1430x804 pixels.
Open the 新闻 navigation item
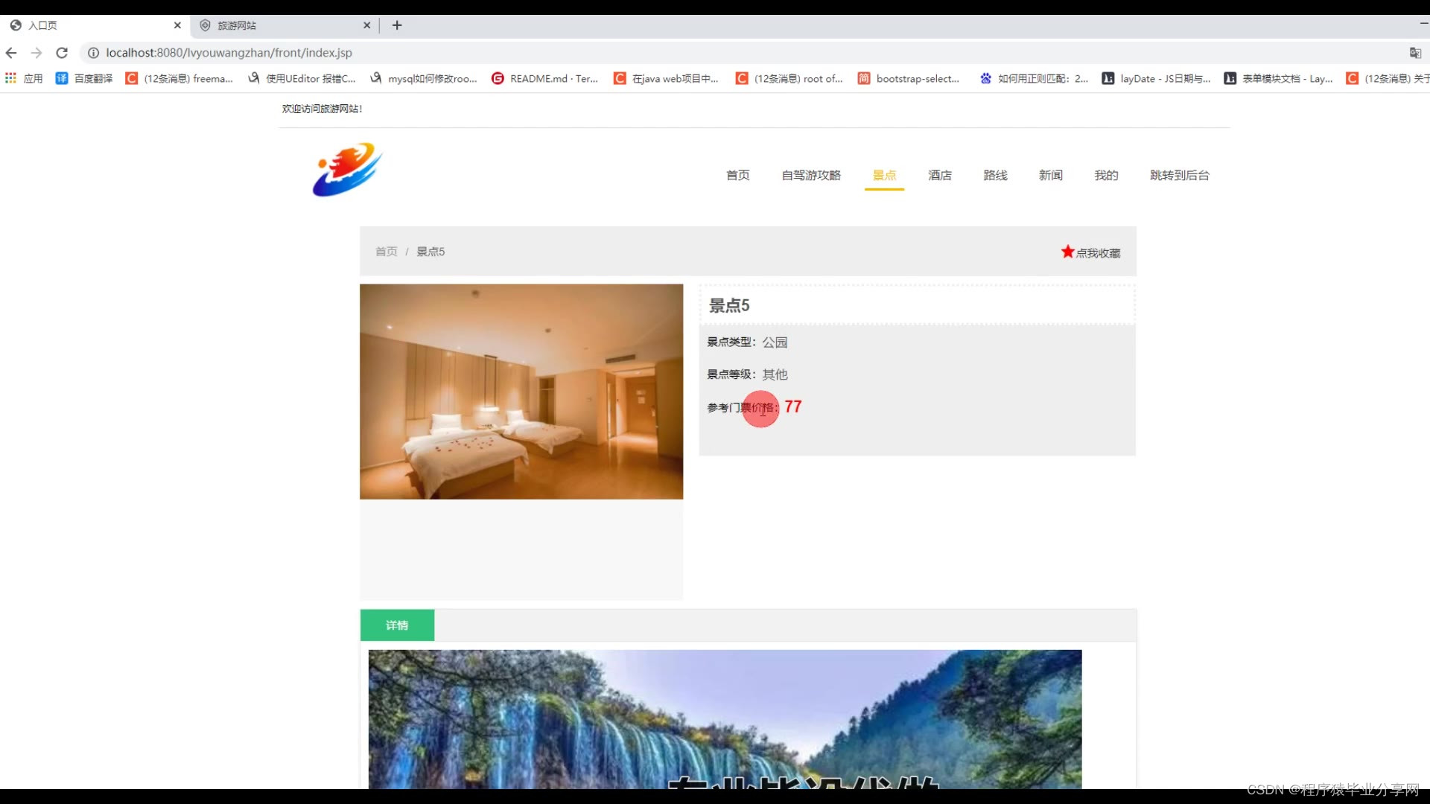(1050, 175)
